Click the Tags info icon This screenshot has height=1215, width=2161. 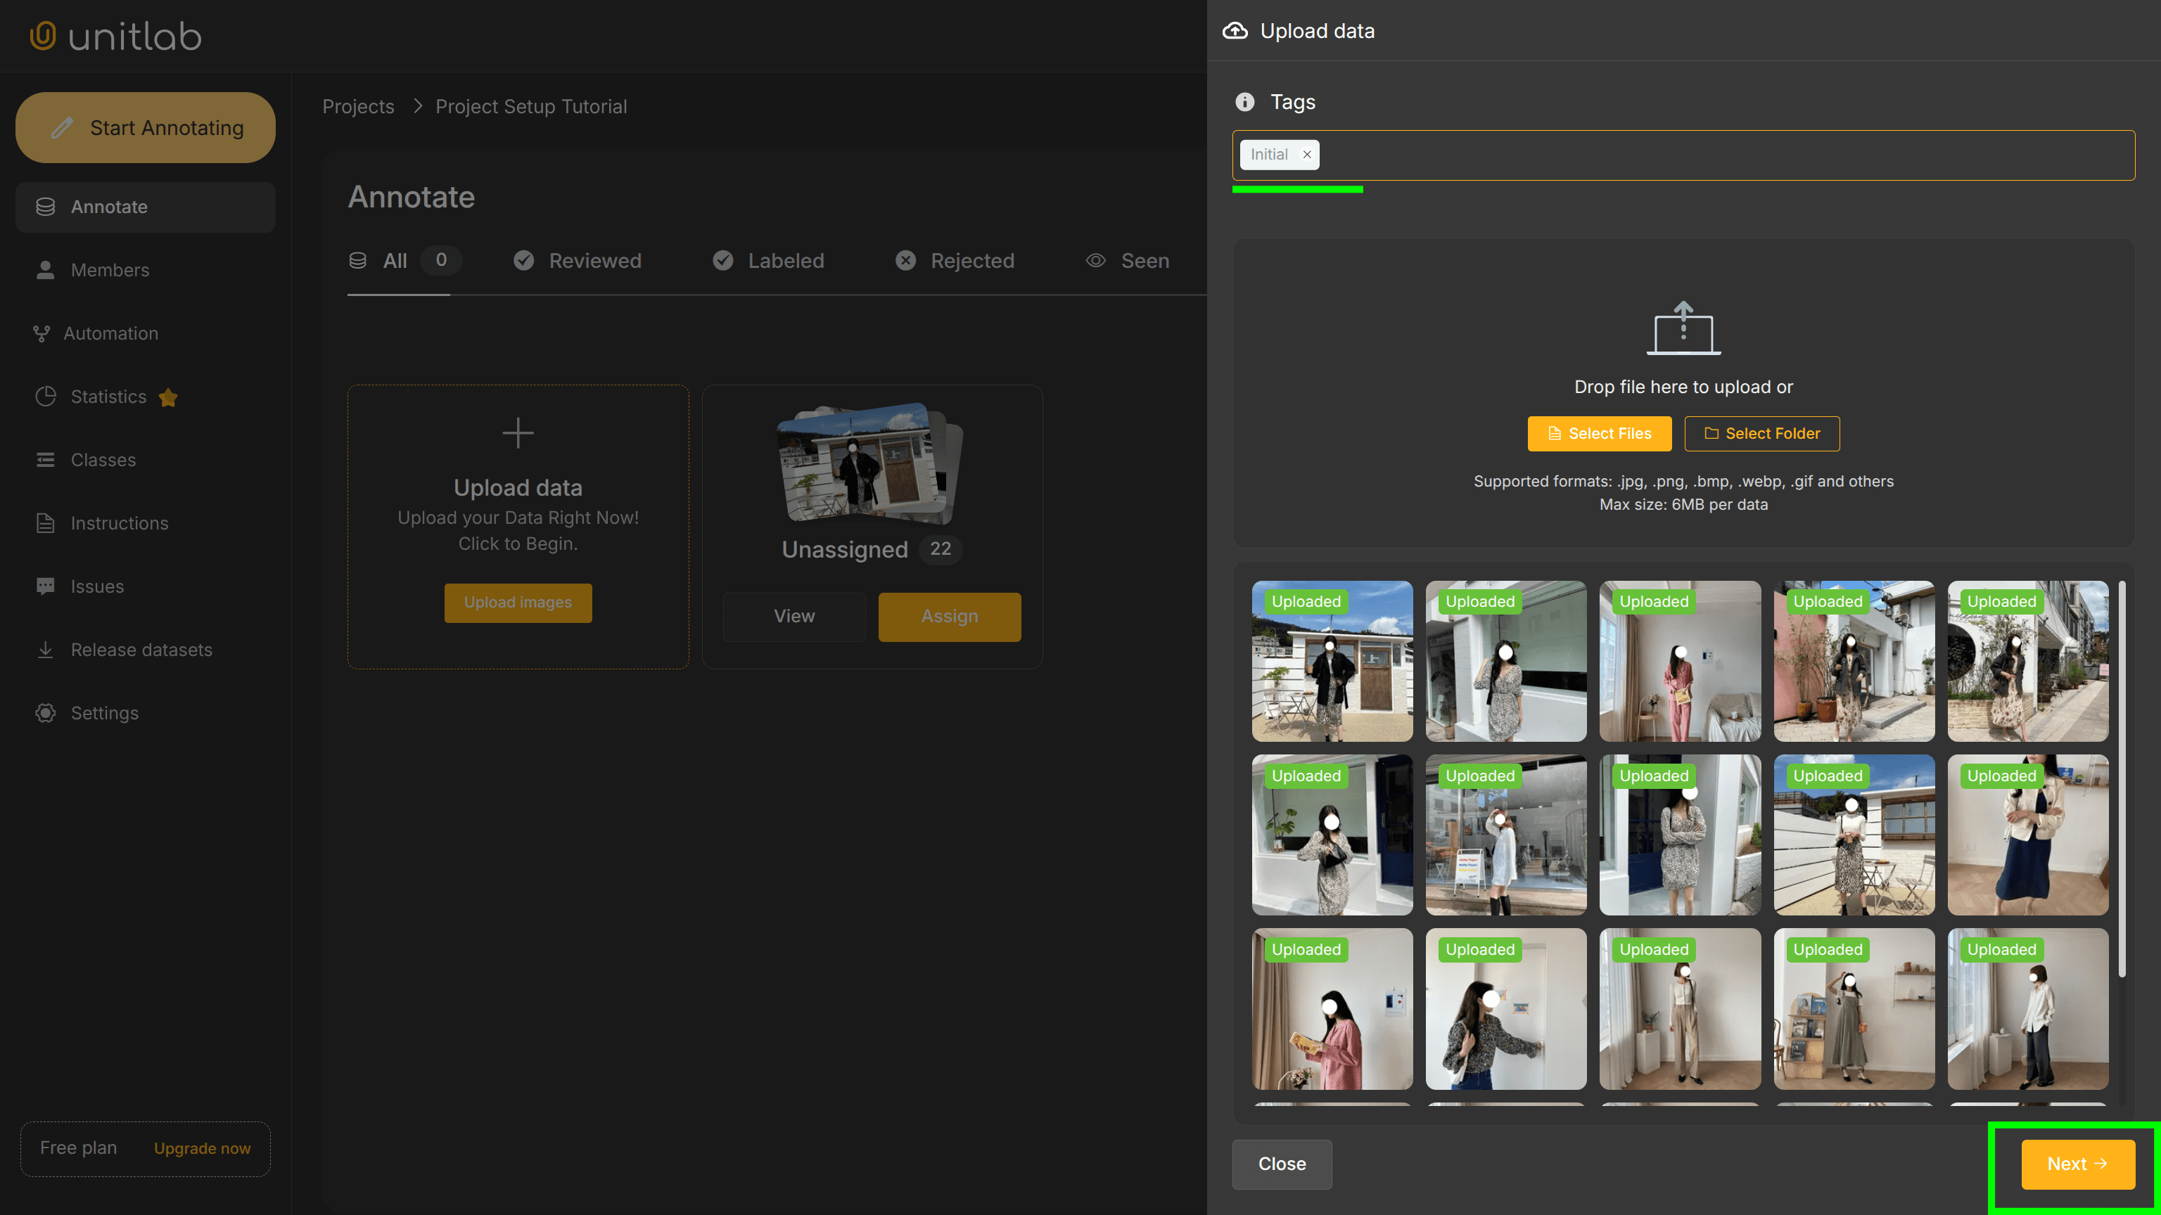pos(1246,101)
